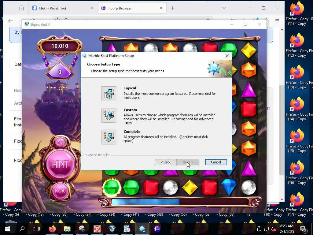Open Firefox - Copy (16) desktop shortcut

pyautogui.click(x=297, y=172)
